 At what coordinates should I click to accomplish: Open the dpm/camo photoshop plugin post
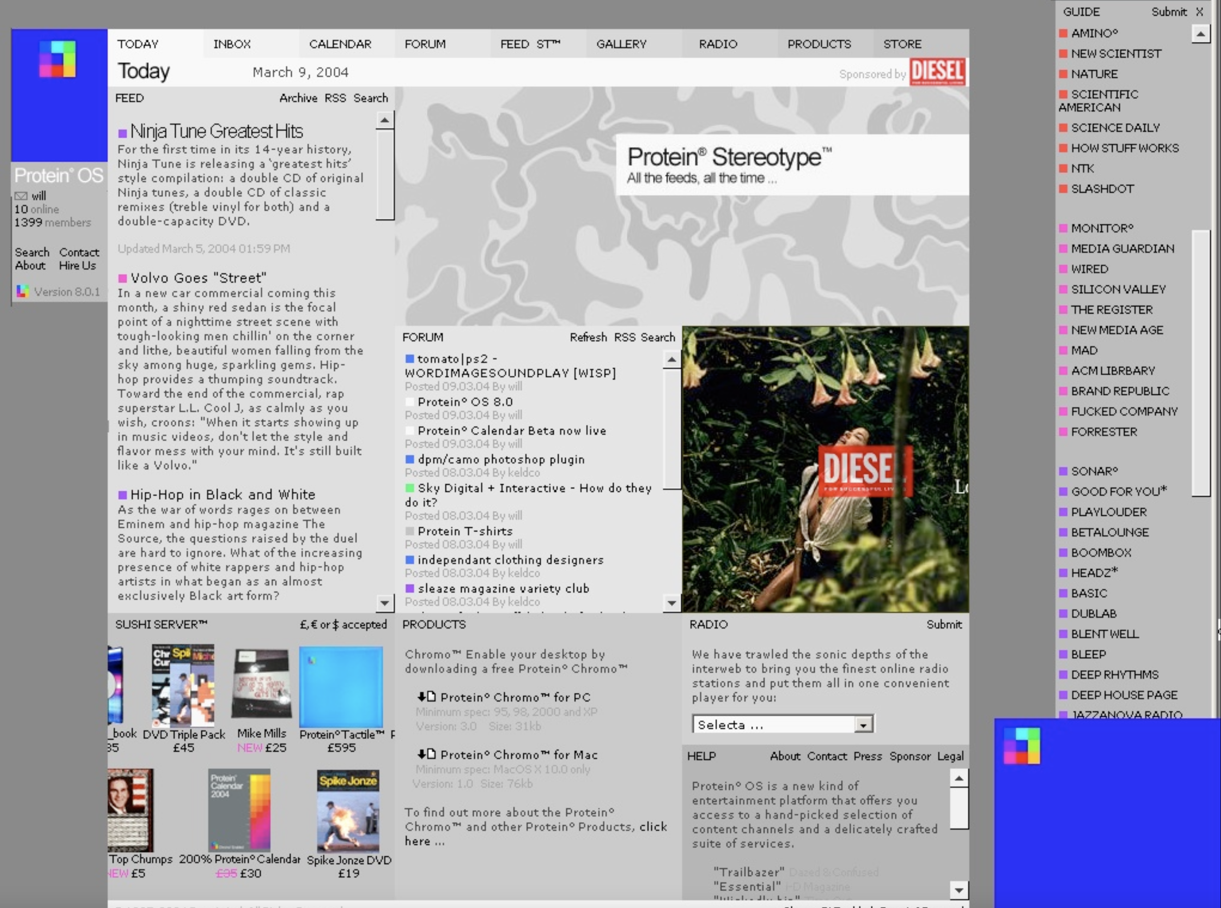pos(501,459)
